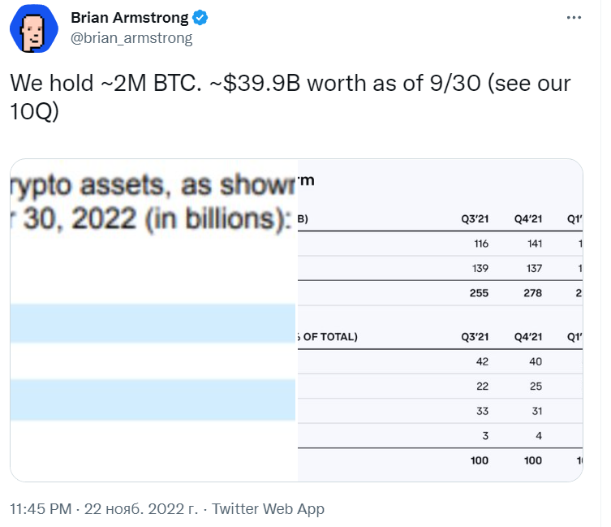Image resolution: width=611 pixels, height=527 pixels.
Task: Click the 255 total value cell
Action: point(479,293)
